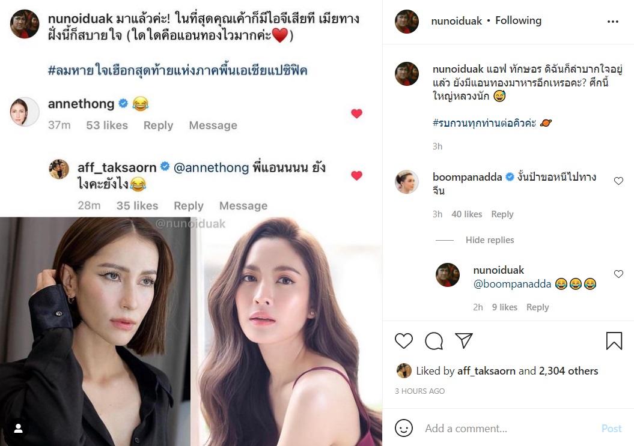View the 2,304 others likes list
This screenshot has width=634, height=446.
pyautogui.click(x=568, y=371)
